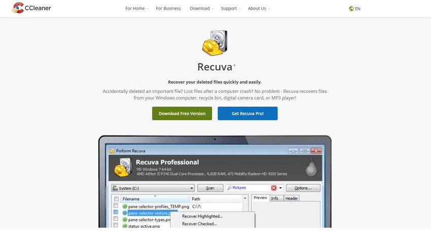This screenshot has width=431, height=231.
Task: Click Get Recuva Pro! button
Action: [x=247, y=113]
